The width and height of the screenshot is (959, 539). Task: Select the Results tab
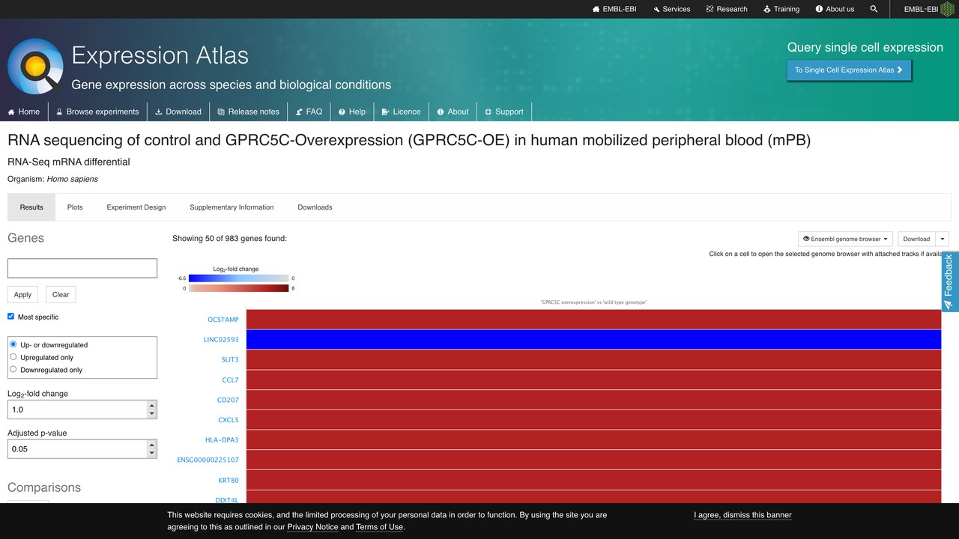[x=31, y=207]
